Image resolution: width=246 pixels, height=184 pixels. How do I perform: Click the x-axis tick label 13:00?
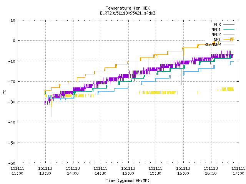click(17, 173)
